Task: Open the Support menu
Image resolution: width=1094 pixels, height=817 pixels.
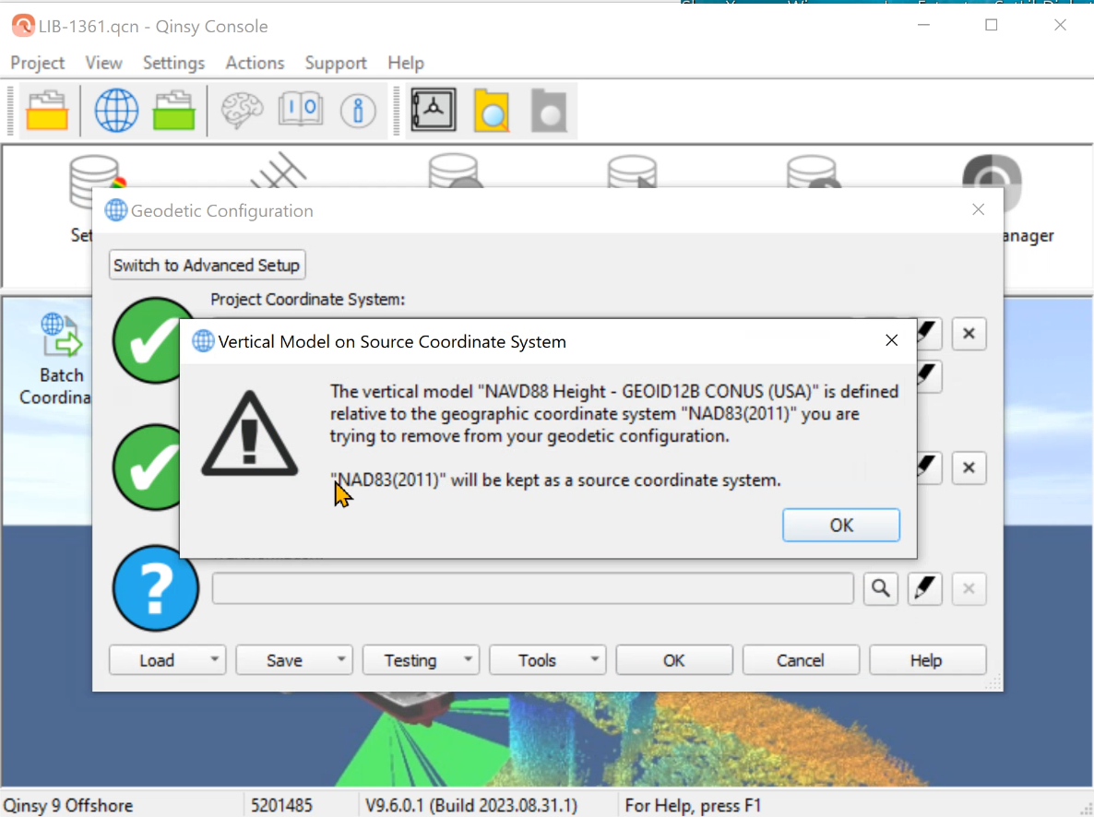Action: 336,63
